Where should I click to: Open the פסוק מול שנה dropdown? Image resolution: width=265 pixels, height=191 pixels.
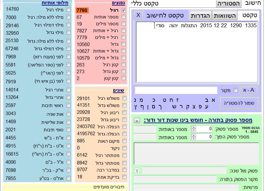tap(137, 171)
